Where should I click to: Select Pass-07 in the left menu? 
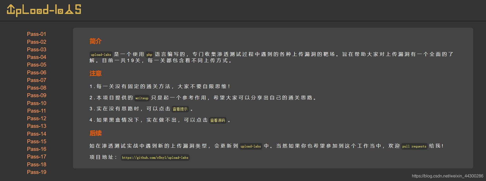pos(37,80)
